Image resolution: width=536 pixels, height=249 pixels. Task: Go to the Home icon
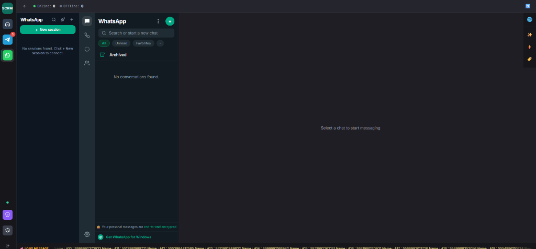pos(7,24)
